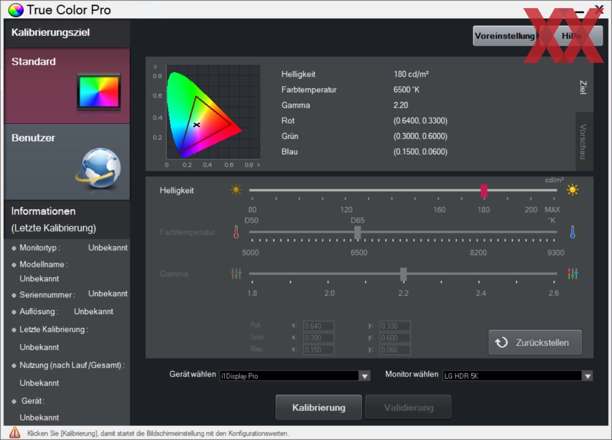Screen dimensions: 612x440
Task: Click the Rot y input field 0.330
Action: click(x=395, y=326)
